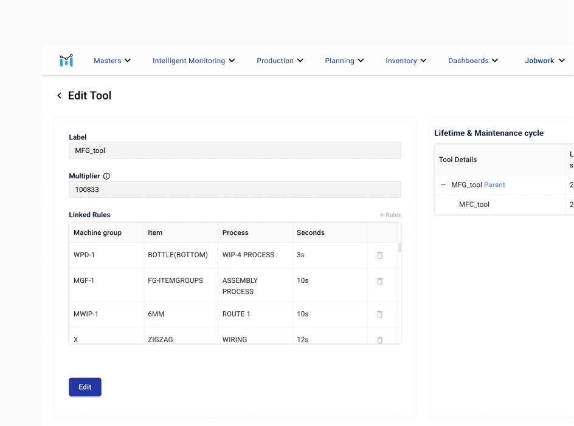This screenshot has height=426, width=574.
Task: Delete the MGF-1 linked rule
Action: [x=379, y=281]
